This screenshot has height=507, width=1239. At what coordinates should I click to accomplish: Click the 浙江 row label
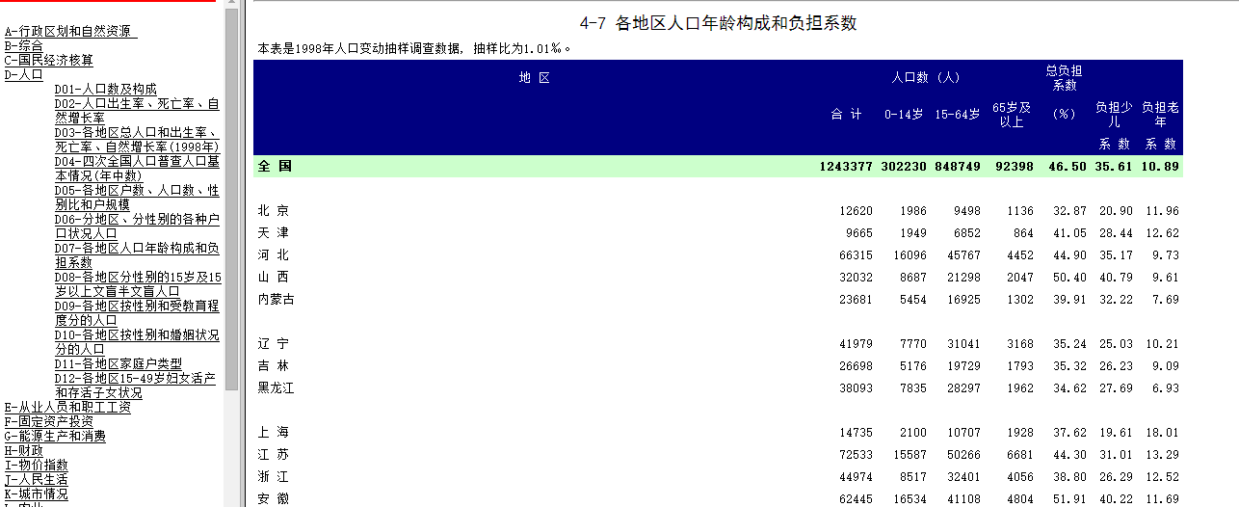pyautogui.click(x=273, y=476)
